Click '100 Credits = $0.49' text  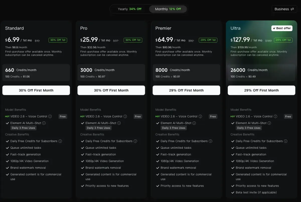pos(243,77)
